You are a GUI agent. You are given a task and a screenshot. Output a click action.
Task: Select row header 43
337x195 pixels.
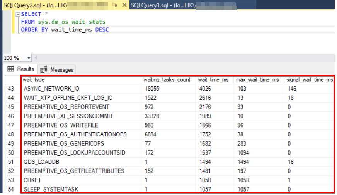coord(11,89)
